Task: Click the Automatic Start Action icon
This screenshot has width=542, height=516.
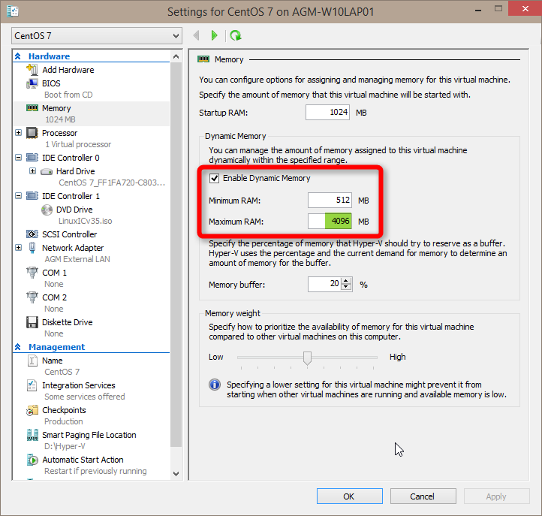Action: [32, 460]
